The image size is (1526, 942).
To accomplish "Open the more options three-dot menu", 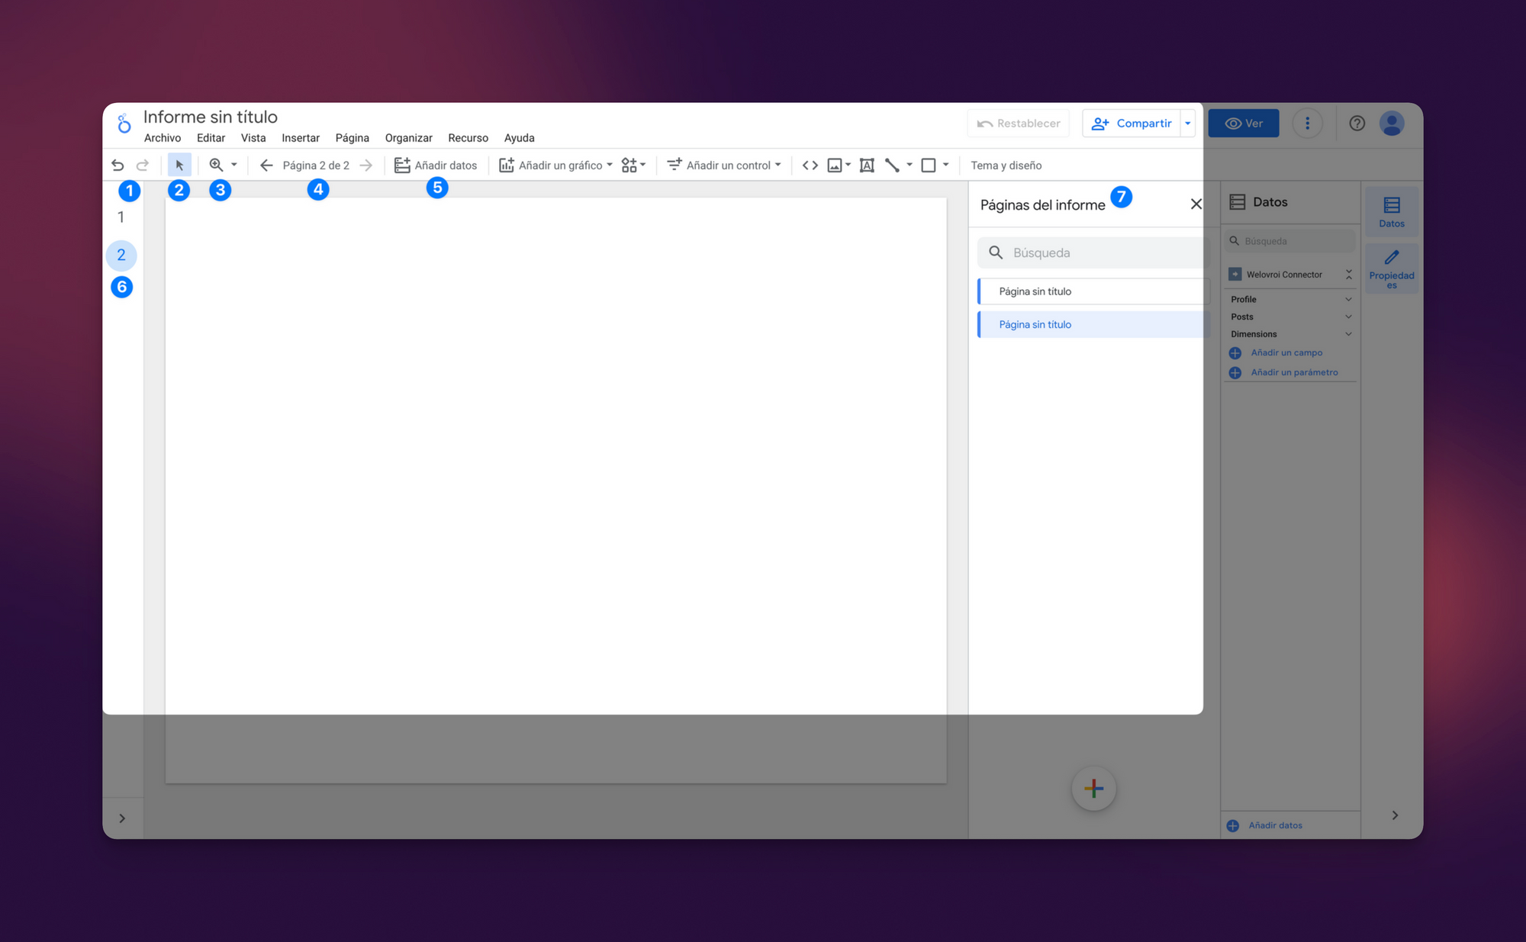I will [x=1308, y=123].
